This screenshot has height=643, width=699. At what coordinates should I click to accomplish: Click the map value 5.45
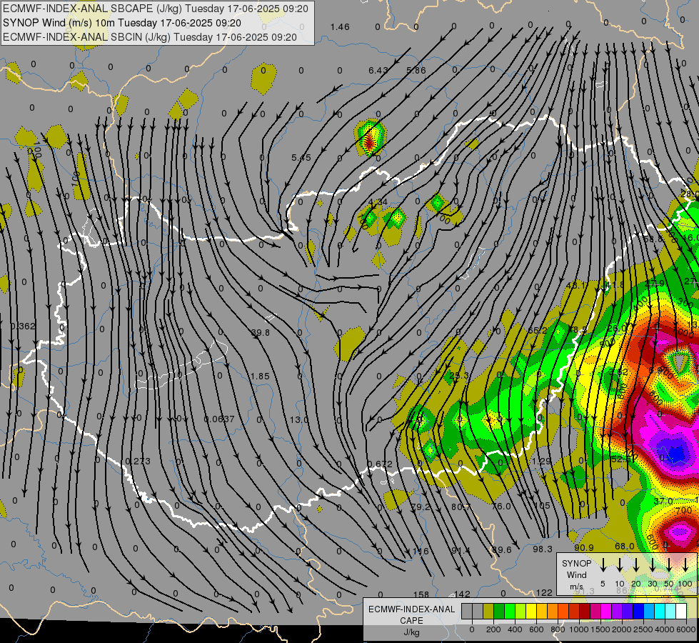coord(301,157)
